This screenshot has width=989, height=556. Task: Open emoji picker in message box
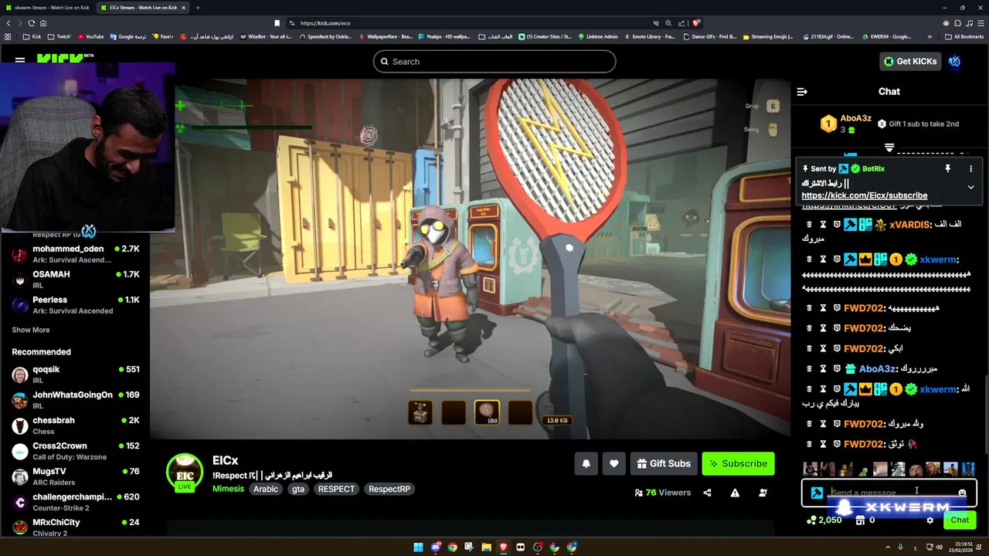point(962,493)
